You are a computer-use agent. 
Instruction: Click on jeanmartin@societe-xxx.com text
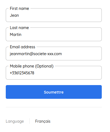click(36, 54)
